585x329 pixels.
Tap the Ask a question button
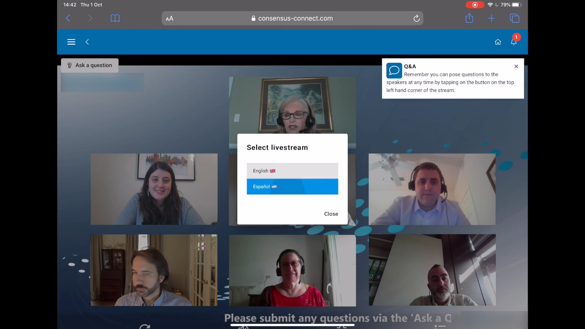(x=89, y=65)
